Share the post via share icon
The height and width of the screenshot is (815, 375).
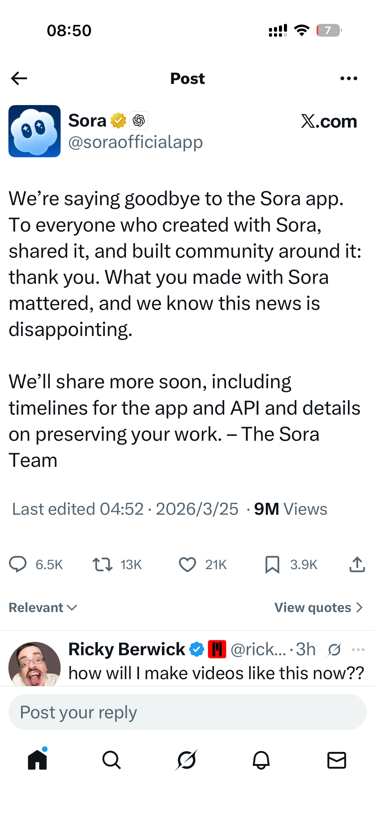point(357,564)
